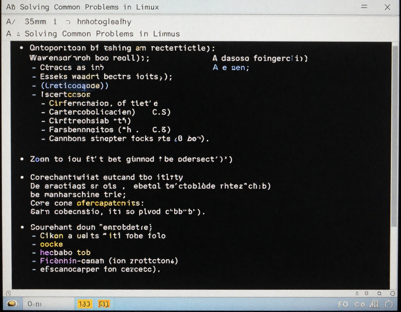Viewport: 401px width, 312px height.
Task: Click the vertical scrollbar on right side
Action: click(395, 139)
